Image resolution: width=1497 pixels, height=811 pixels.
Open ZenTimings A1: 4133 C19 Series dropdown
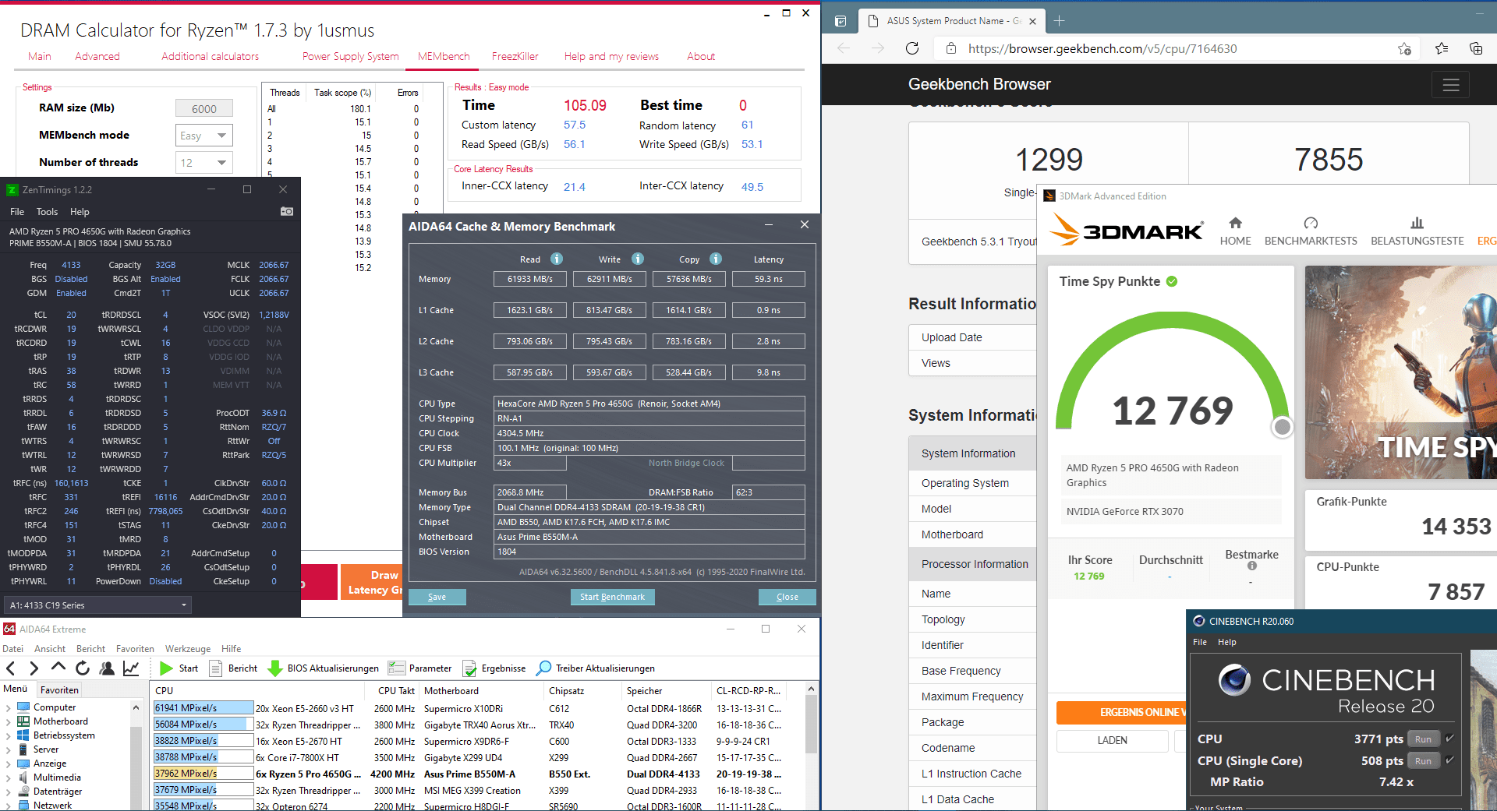(x=97, y=605)
